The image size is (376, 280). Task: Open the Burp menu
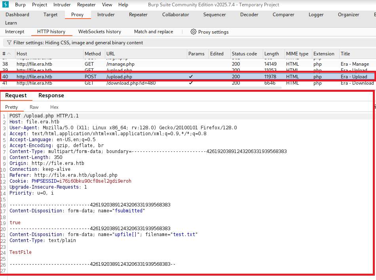click(x=20, y=5)
